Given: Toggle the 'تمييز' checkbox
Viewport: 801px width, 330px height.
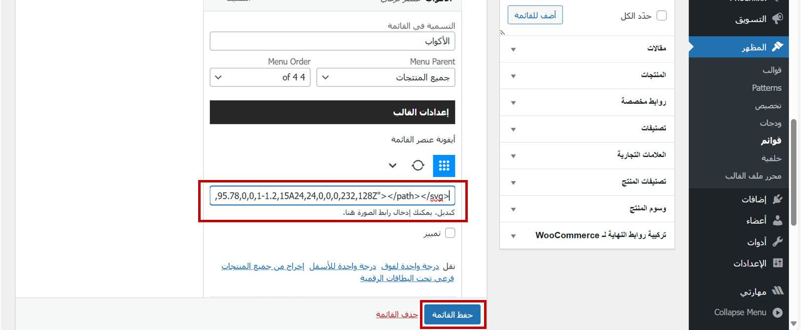Looking at the screenshot, I should click(x=450, y=233).
